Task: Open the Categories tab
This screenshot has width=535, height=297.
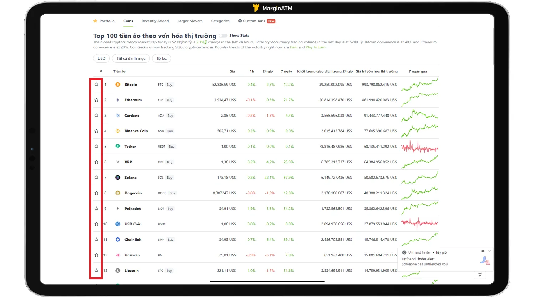Action: coord(220,21)
